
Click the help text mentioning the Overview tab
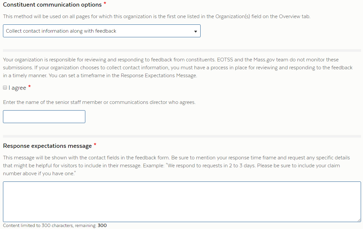[157, 16]
